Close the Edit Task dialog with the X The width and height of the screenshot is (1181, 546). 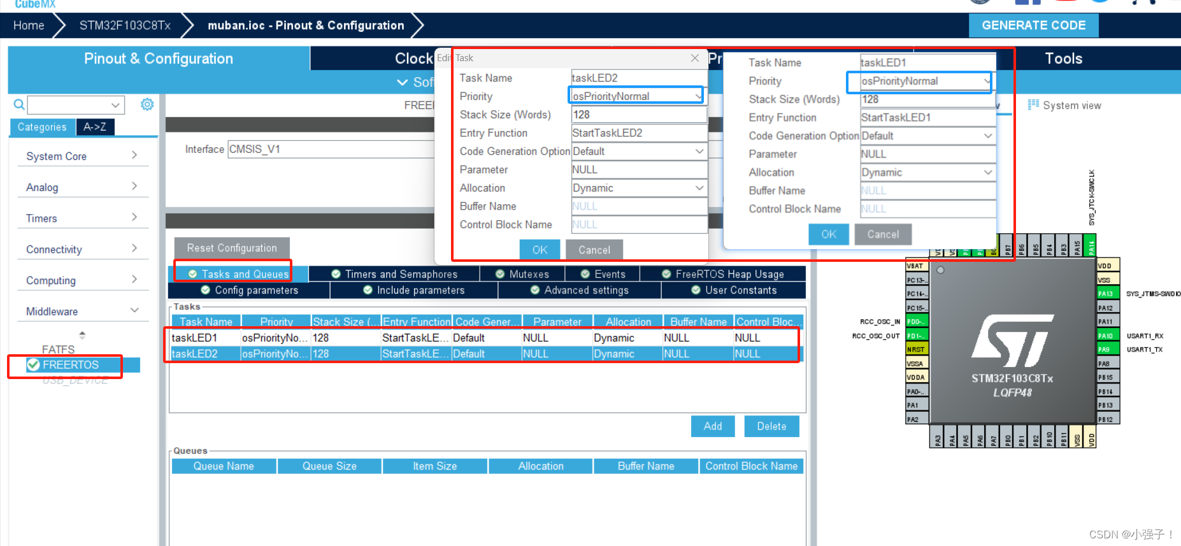pyautogui.click(x=695, y=58)
